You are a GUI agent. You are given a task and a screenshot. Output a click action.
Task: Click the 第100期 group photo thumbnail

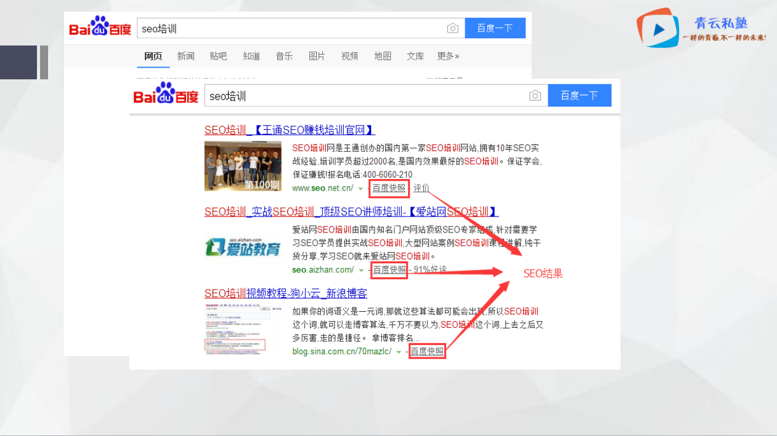[243, 166]
